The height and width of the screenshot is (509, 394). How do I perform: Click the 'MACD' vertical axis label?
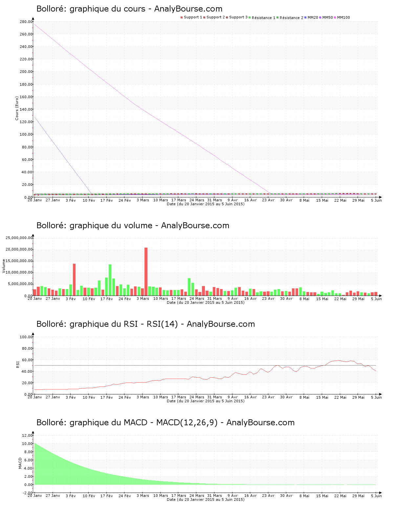tap(20, 463)
